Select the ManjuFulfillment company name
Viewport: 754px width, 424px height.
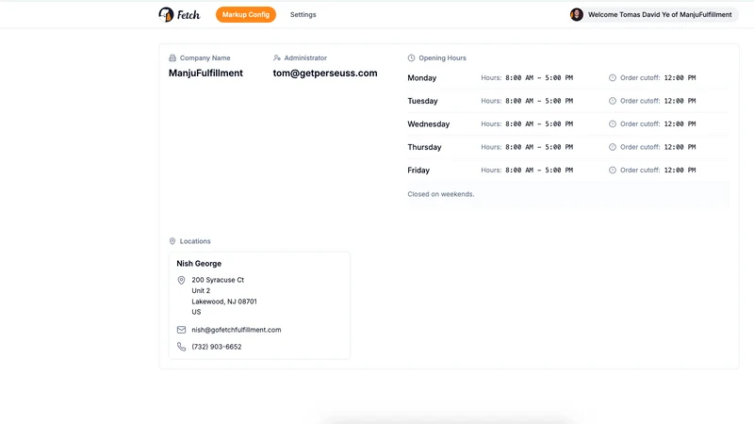(205, 73)
